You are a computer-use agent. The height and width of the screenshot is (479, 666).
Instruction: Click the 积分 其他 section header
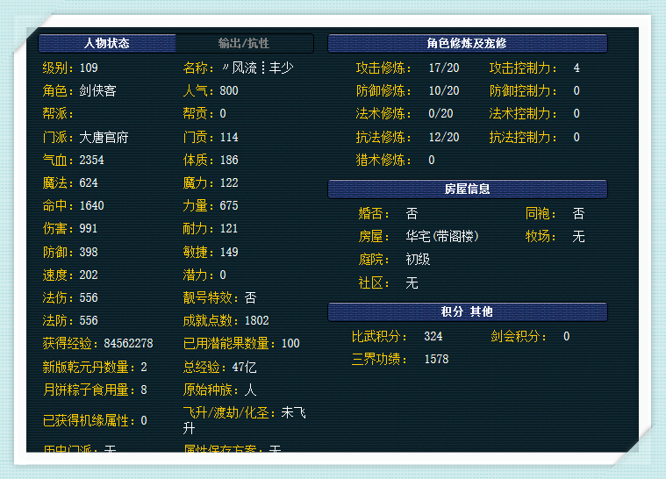pos(467,311)
